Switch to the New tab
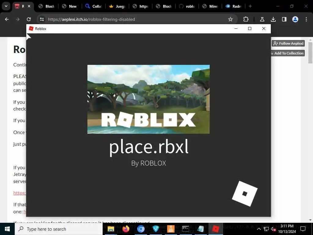 pyautogui.click(x=70, y=6)
